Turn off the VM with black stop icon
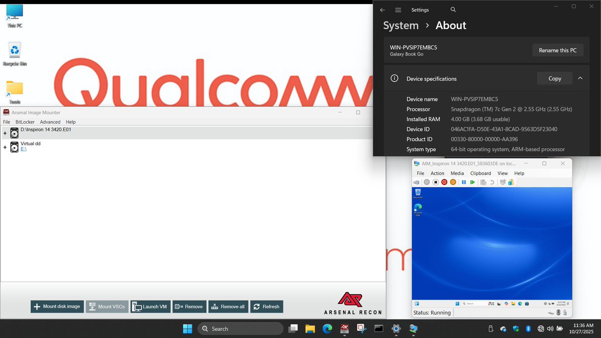Image resolution: width=601 pixels, height=338 pixels. (436, 182)
